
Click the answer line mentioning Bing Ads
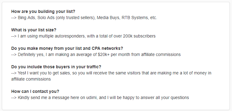click(x=84, y=18)
